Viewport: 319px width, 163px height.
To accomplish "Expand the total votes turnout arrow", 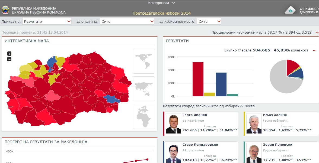I will point(314,50).
